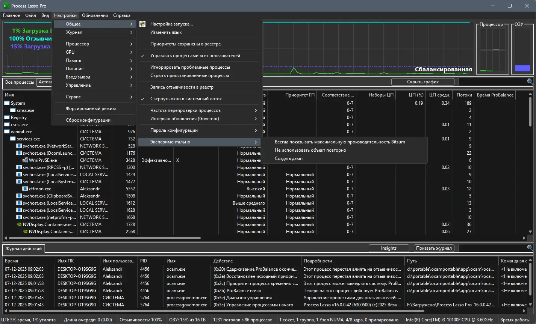Enable Всегда показывать максимальную производительность Bitsum
This screenshot has height=324, width=536.
pos(340,142)
